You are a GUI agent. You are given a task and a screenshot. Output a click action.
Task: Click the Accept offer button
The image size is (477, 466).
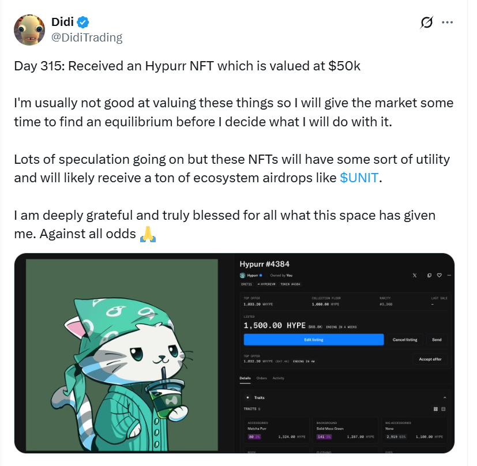(430, 359)
